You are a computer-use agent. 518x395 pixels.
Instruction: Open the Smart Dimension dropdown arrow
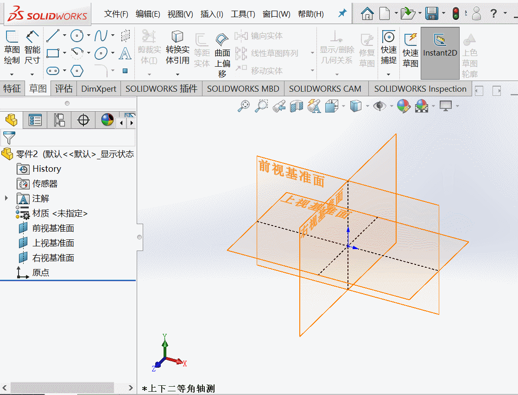tap(32, 75)
